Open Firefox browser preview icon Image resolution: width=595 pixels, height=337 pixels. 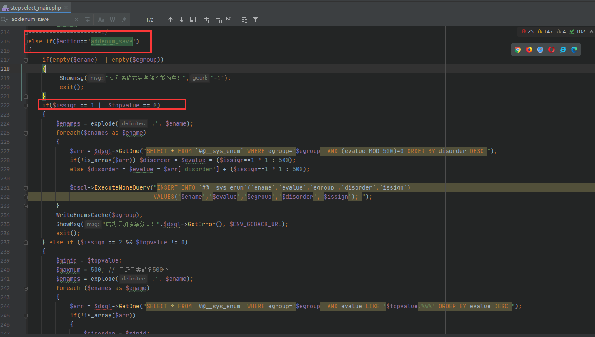click(529, 50)
